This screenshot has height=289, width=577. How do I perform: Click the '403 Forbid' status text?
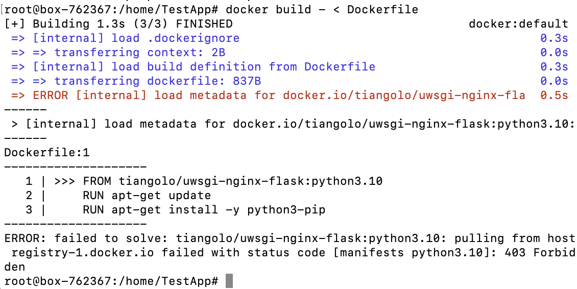click(x=537, y=253)
